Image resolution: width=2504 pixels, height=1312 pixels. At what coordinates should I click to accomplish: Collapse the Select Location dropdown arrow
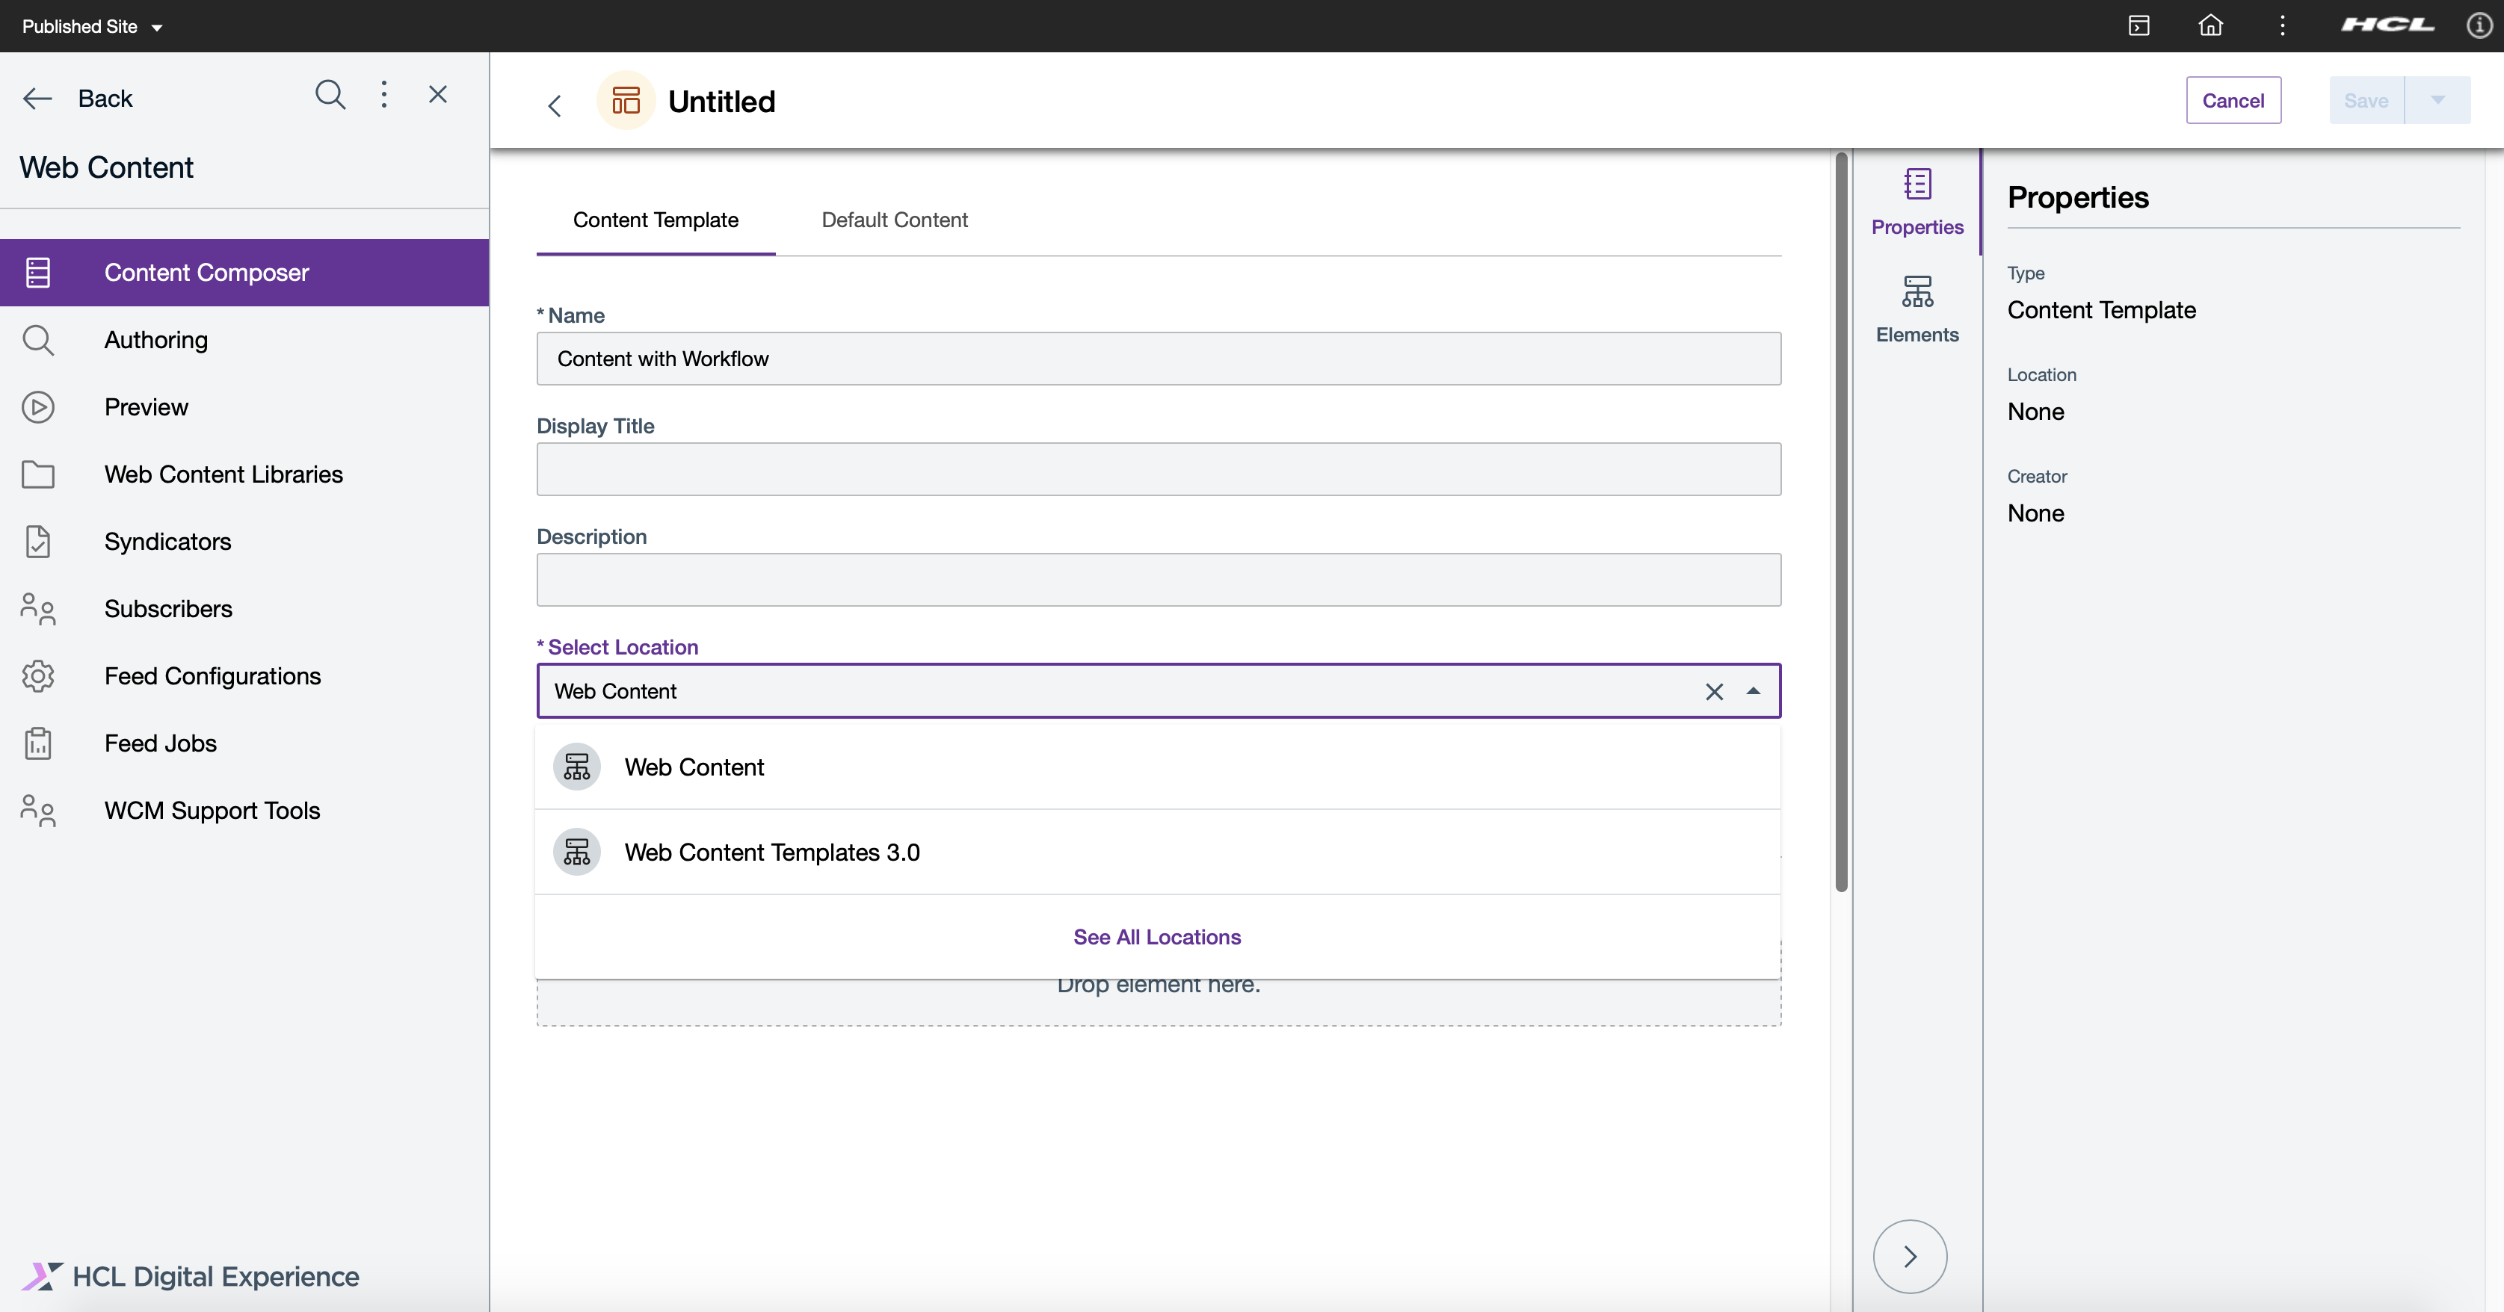click(1754, 691)
